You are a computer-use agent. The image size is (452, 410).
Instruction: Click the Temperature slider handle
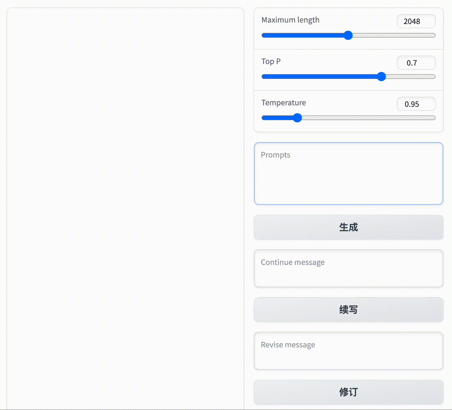pos(297,118)
